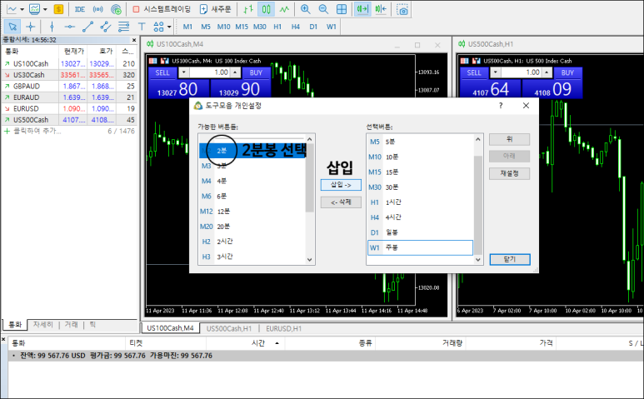Viewport: 644px width, 399px height.
Task: Take a chart screenshot with camera icon
Action: tap(402, 9)
